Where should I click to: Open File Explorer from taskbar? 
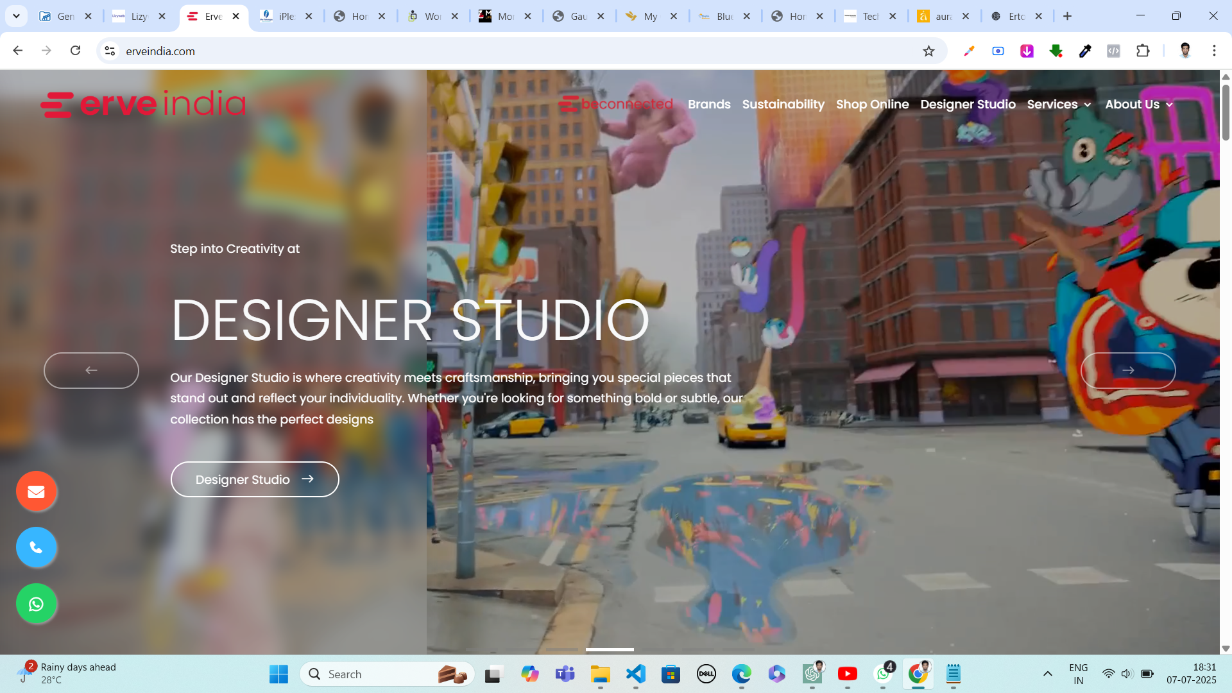pos(600,674)
